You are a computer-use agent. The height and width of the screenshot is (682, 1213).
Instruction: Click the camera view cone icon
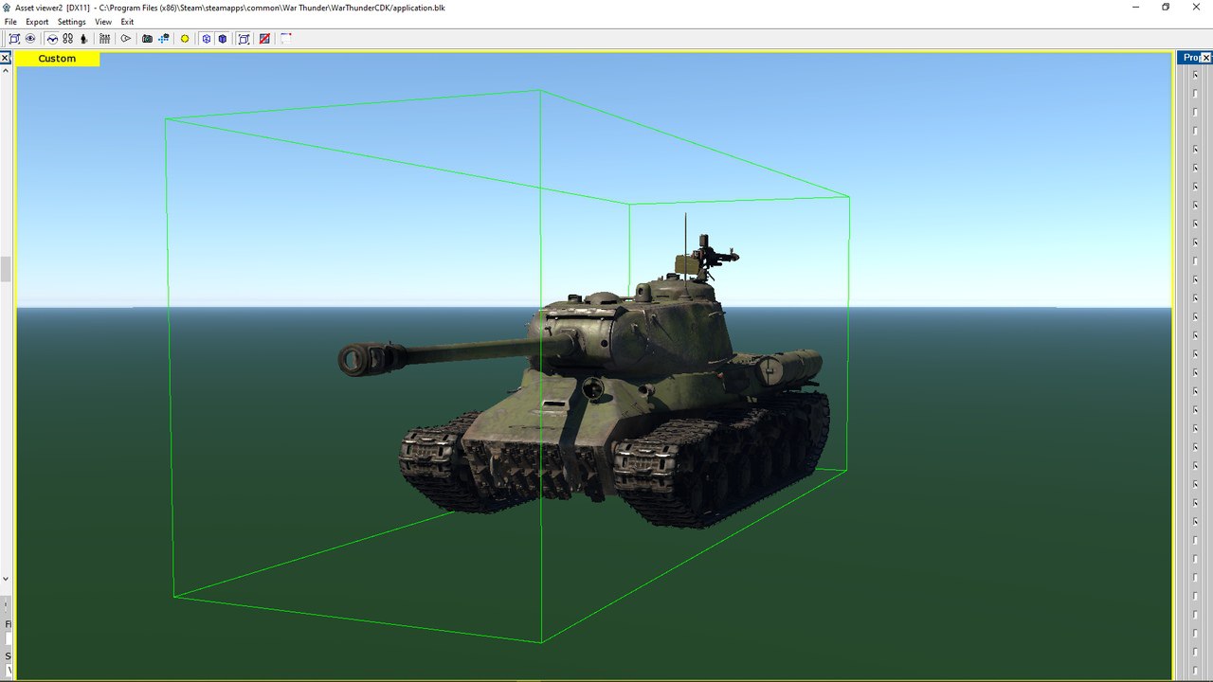(x=125, y=39)
